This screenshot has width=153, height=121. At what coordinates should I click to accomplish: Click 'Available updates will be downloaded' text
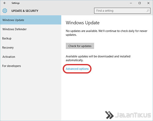coord(98,58)
